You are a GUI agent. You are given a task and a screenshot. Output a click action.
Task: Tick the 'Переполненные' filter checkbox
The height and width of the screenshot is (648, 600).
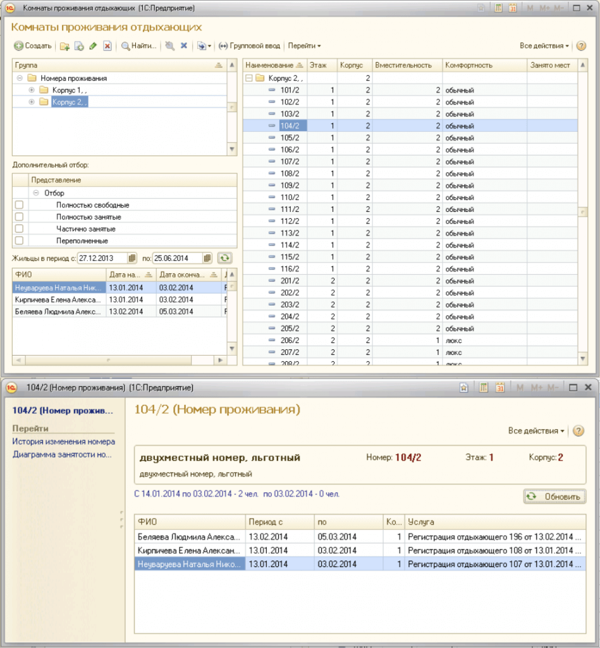[19, 240]
